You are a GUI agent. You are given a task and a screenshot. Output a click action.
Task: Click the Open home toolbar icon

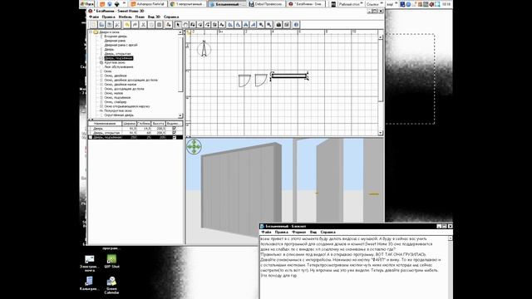(x=101, y=25)
